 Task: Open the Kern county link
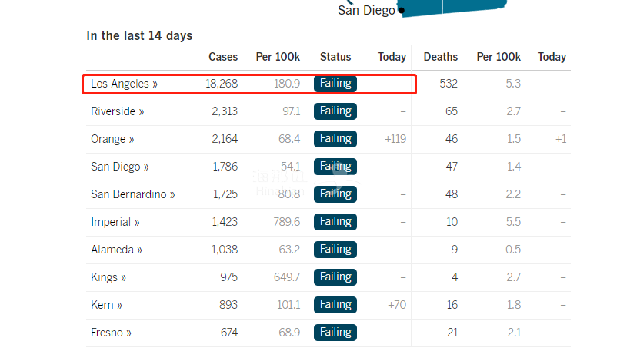click(106, 305)
